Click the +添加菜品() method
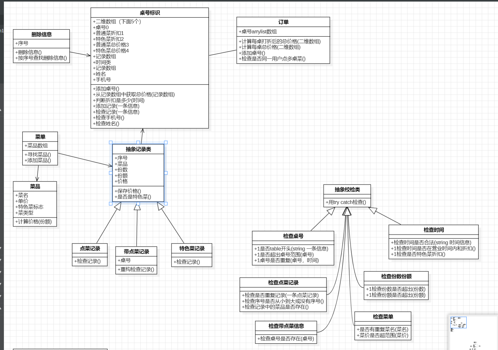Image resolution: width=498 pixels, height=350 pixels. tap(37, 160)
